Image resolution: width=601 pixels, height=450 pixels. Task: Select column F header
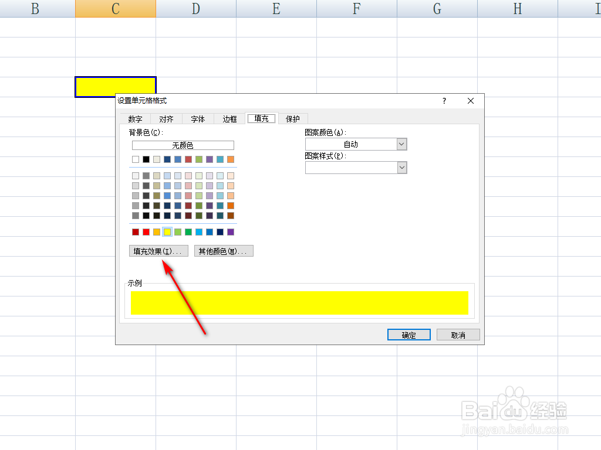pyautogui.click(x=357, y=8)
